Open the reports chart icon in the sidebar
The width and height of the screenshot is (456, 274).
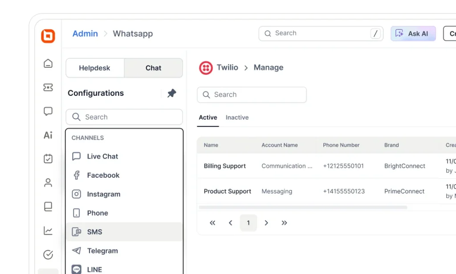click(x=48, y=231)
